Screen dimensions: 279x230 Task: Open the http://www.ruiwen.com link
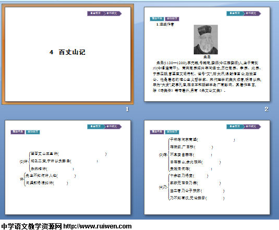pyautogui.click(x=98, y=226)
